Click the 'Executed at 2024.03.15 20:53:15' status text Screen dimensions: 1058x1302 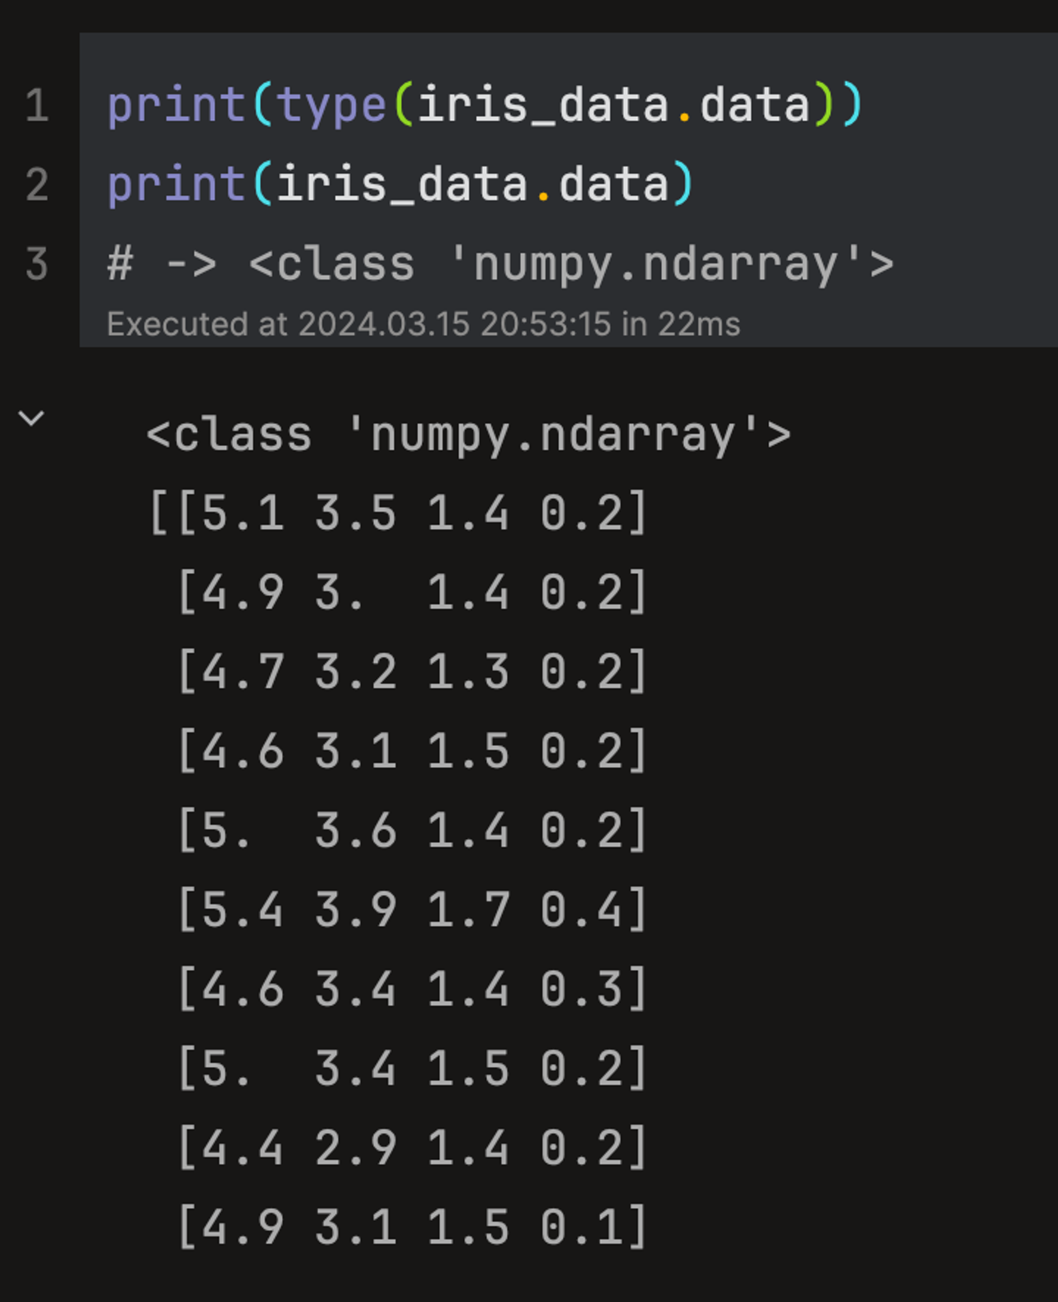pos(423,324)
